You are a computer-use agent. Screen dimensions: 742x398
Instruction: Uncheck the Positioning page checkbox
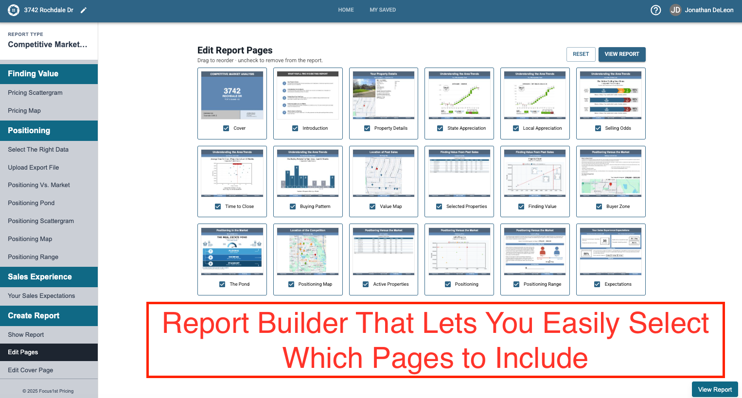pyautogui.click(x=448, y=284)
